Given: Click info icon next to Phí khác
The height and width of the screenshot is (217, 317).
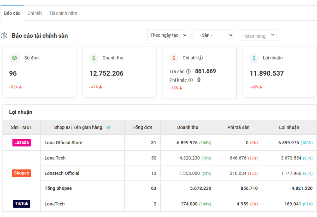Looking at the screenshot, I should point(191,80).
